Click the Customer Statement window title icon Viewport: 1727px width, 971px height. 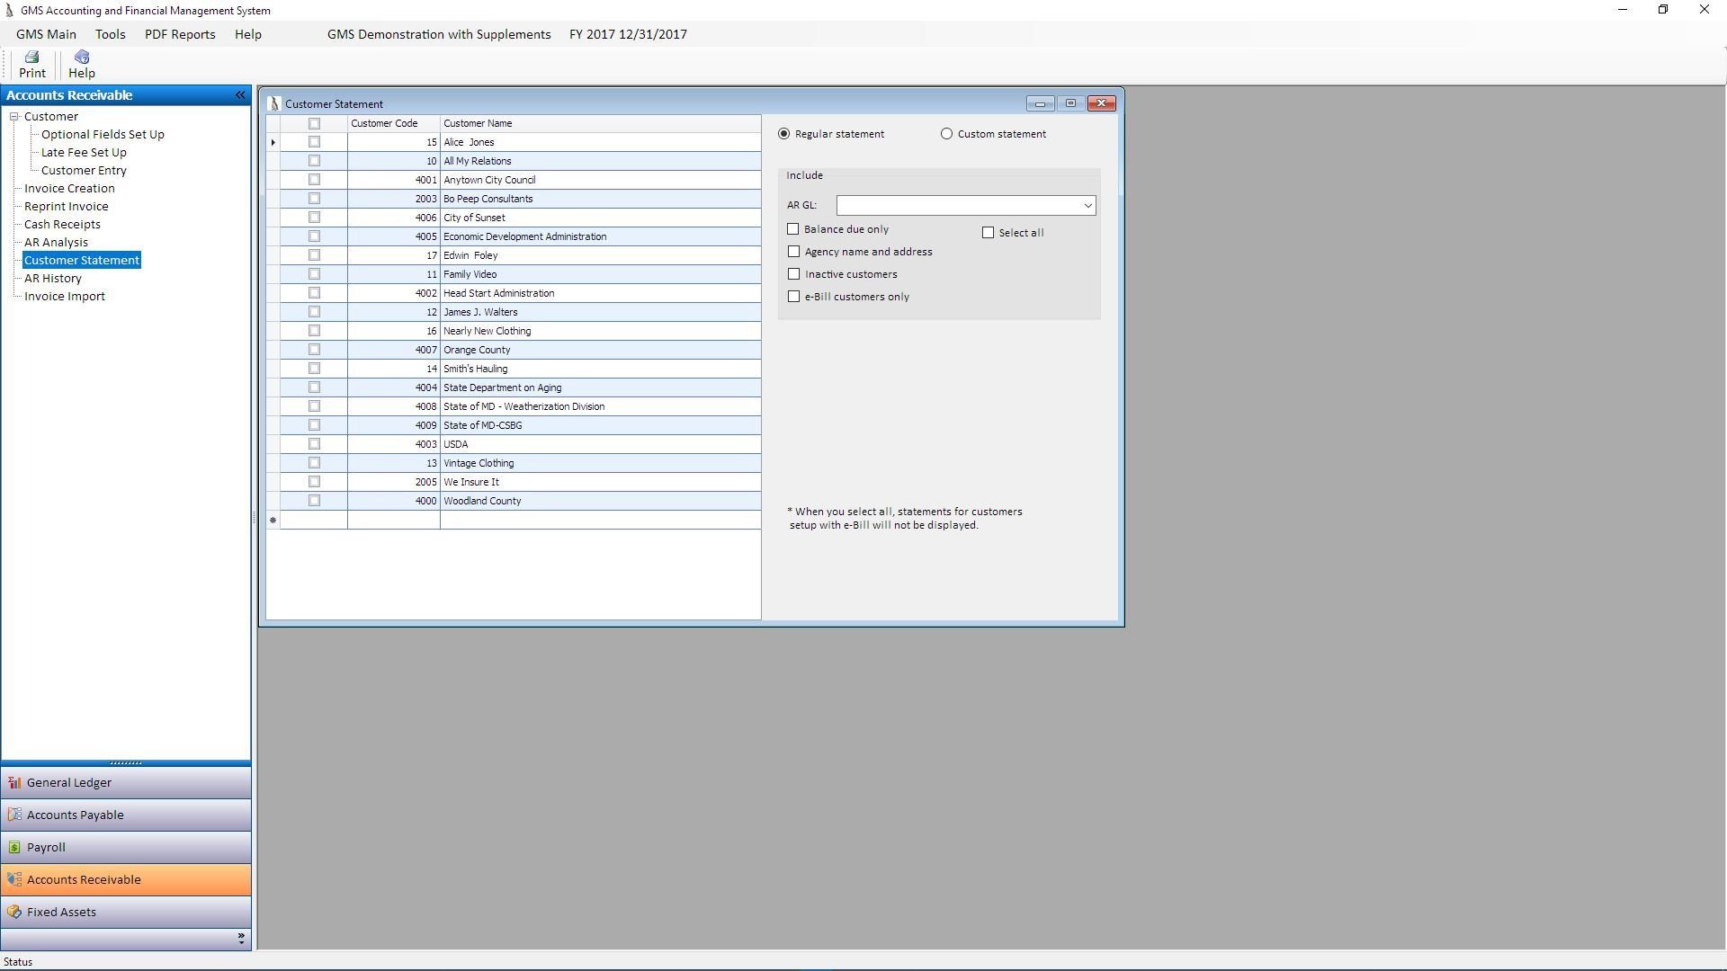point(275,104)
